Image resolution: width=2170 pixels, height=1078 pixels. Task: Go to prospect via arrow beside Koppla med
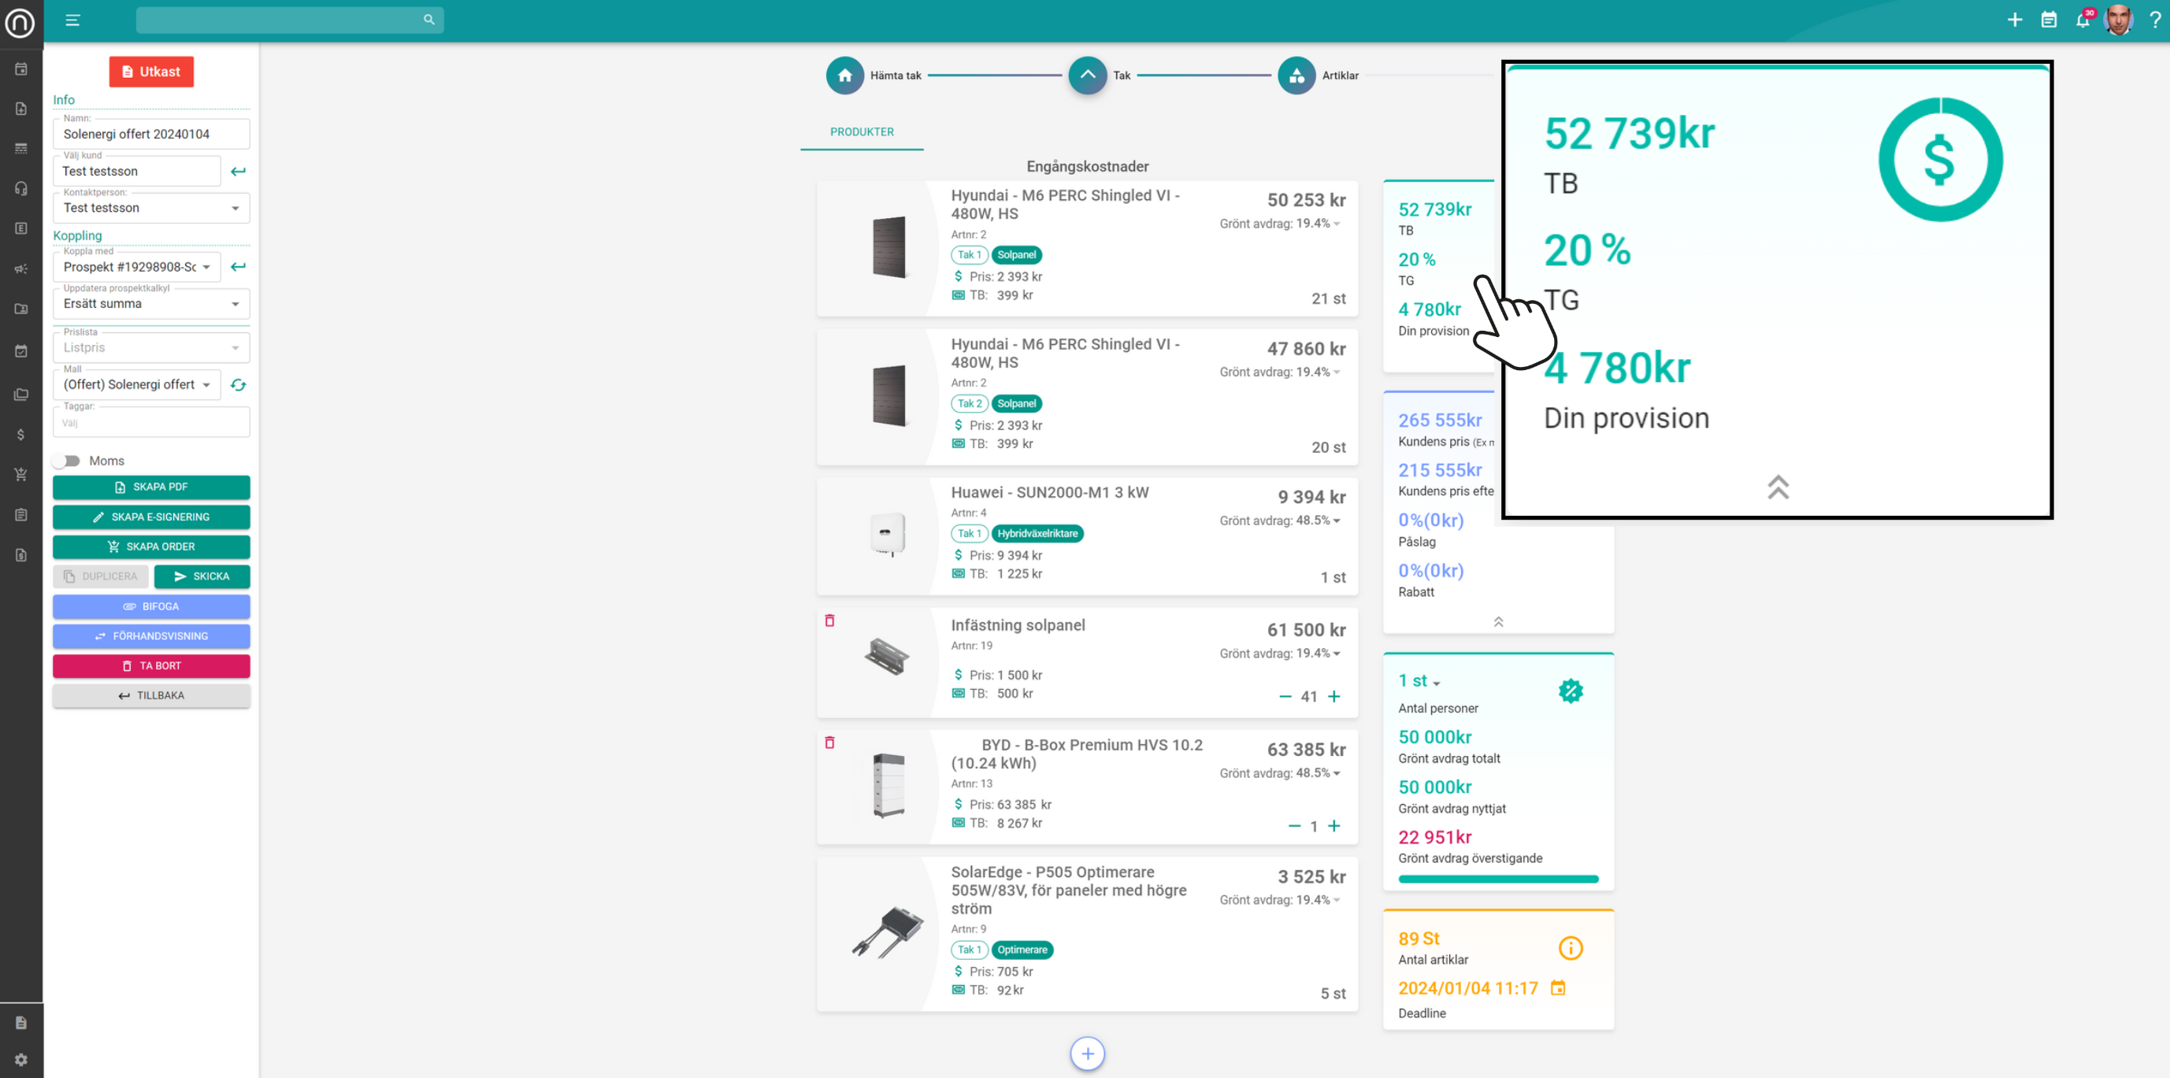click(x=239, y=266)
